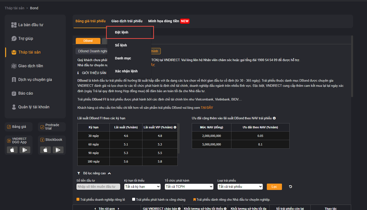Click the Khối lượng sở hữu tối đa header

(x=249, y=208)
